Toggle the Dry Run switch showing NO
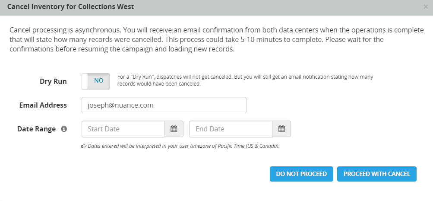 click(x=96, y=81)
